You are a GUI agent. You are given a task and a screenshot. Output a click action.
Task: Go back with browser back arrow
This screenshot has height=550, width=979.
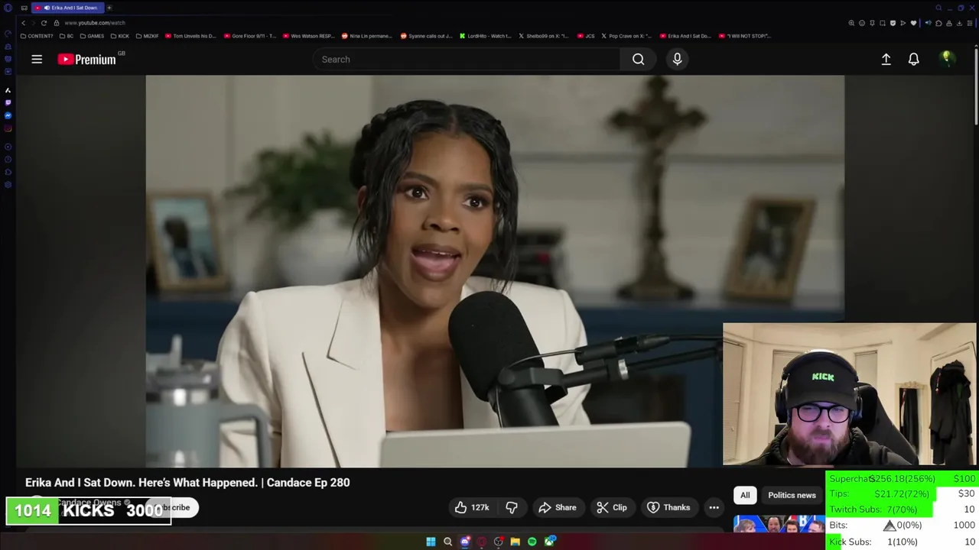coord(23,23)
